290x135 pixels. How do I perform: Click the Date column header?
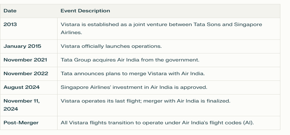point(10,11)
